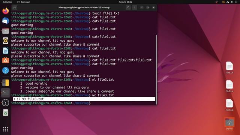Open the Activities overview

(x=7, y=2)
